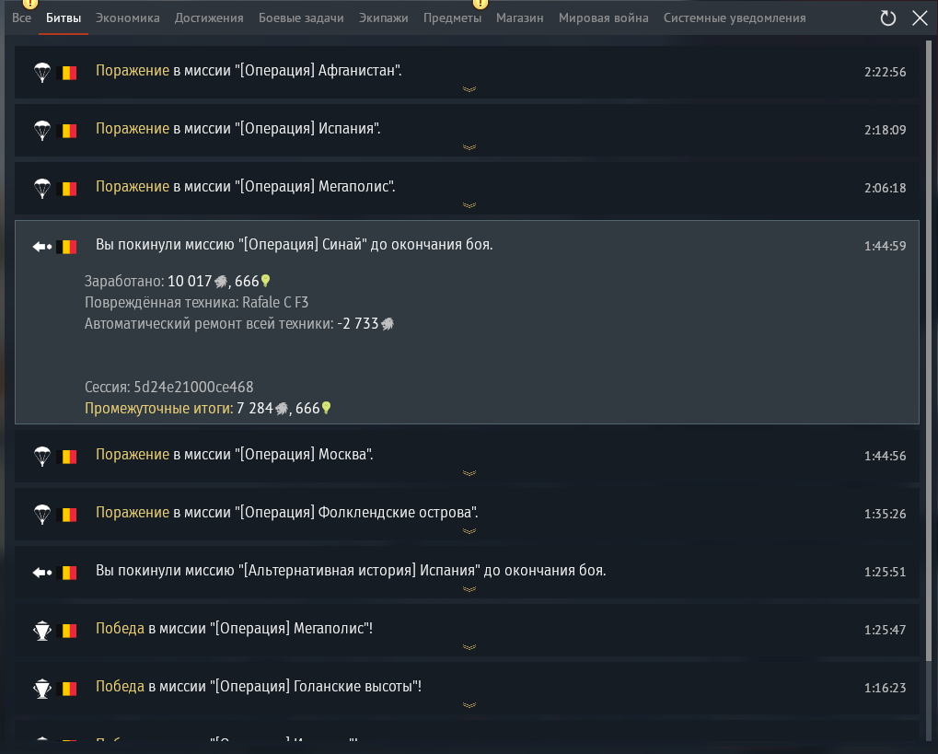Viewport: 938px width, 754px height.
Task: Click leave-arrow icon for Альтернативная история Испания
Action: click(41, 573)
